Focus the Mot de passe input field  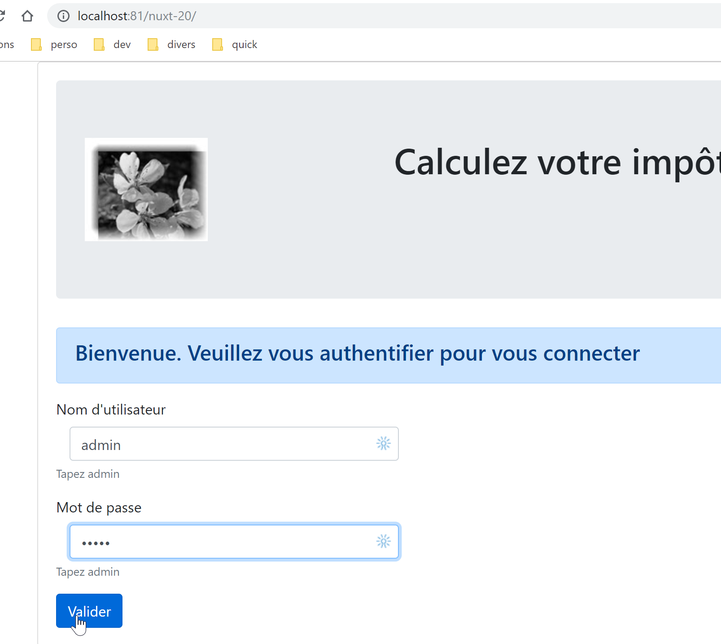click(224, 542)
